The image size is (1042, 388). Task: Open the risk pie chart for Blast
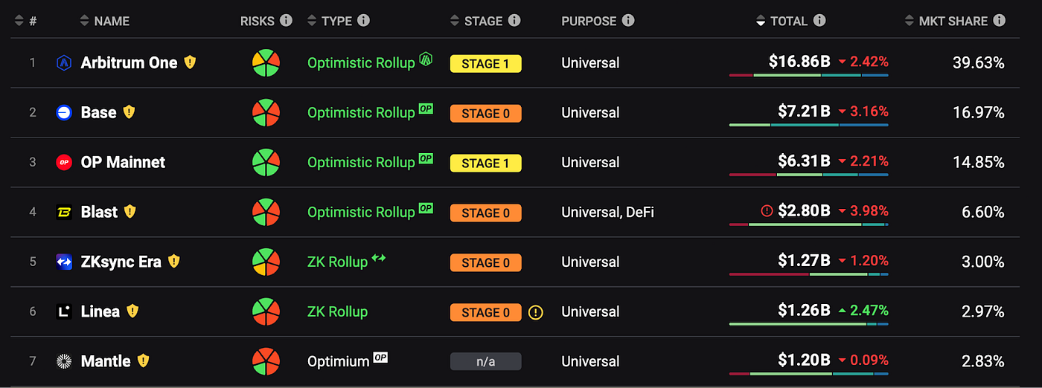tap(266, 212)
